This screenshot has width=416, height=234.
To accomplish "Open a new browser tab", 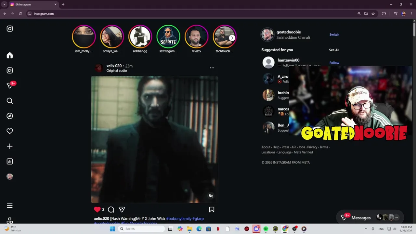I will pos(63,5).
